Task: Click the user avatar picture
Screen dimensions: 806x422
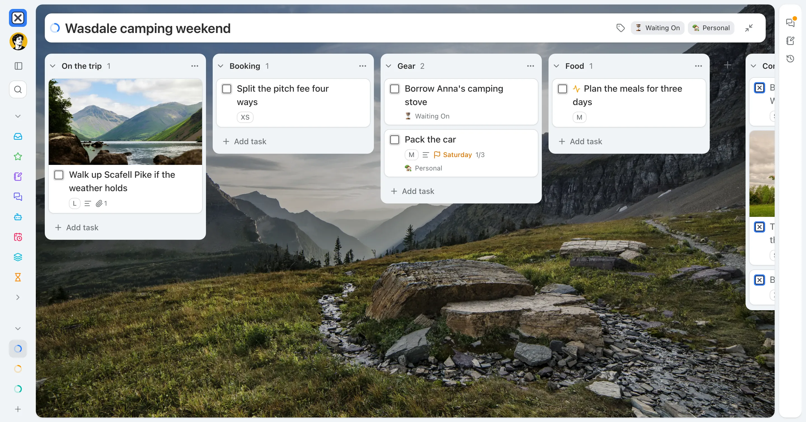Action: tap(18, 41)
